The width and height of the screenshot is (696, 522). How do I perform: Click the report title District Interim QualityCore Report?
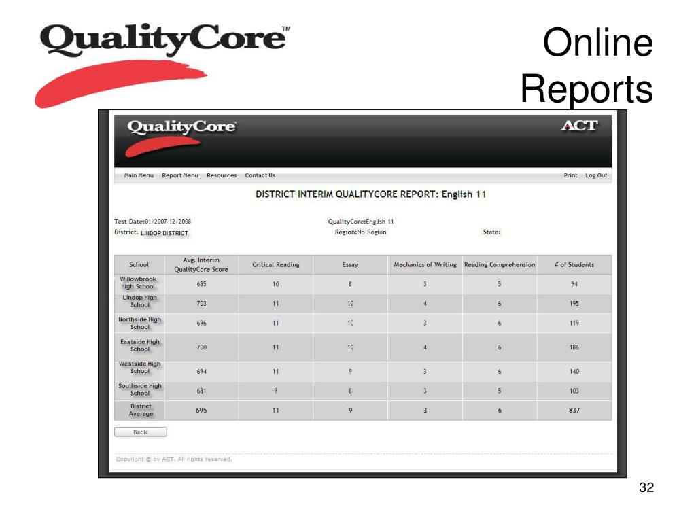tap(370, 194)
